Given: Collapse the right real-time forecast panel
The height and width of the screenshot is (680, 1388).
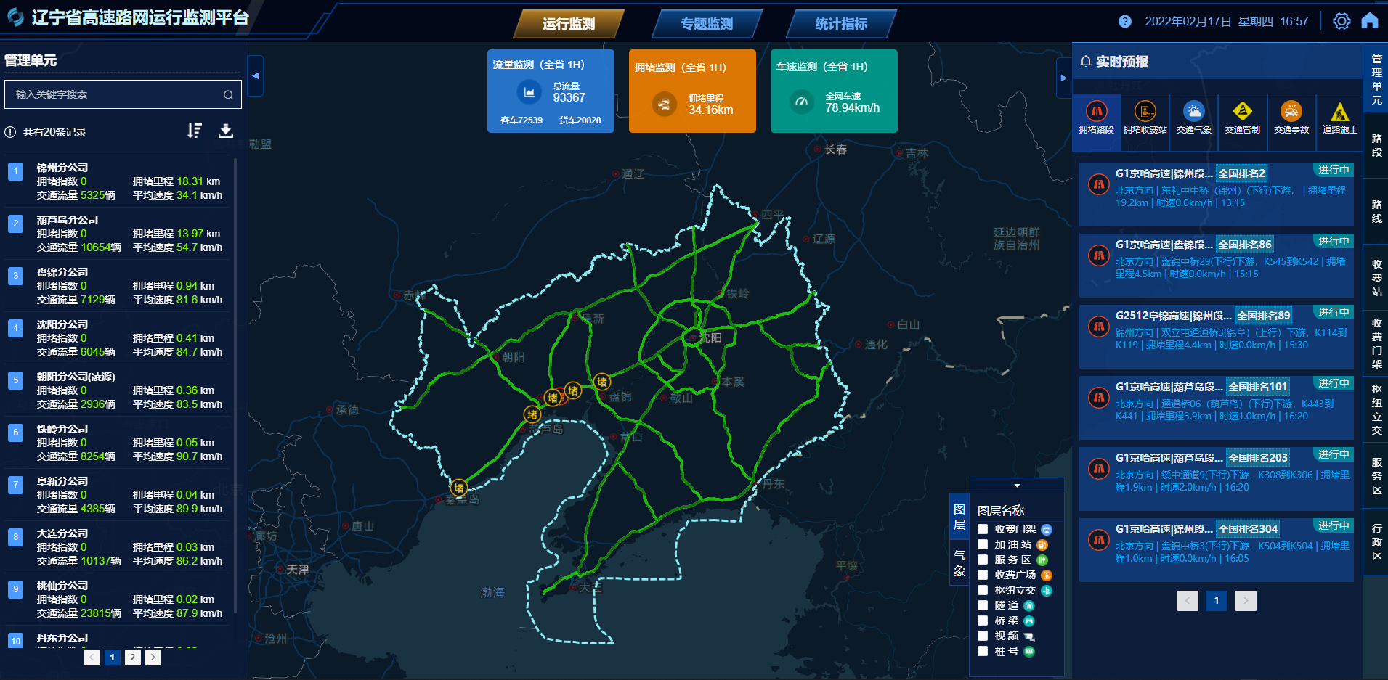Looking at the screenshot, I should tap(1063, 78).
